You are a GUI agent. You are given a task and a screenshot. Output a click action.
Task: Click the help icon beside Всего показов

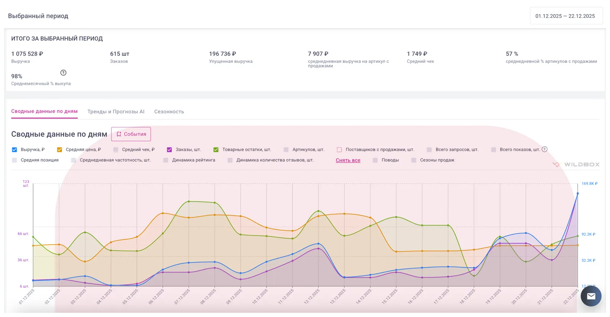point(544,149)
